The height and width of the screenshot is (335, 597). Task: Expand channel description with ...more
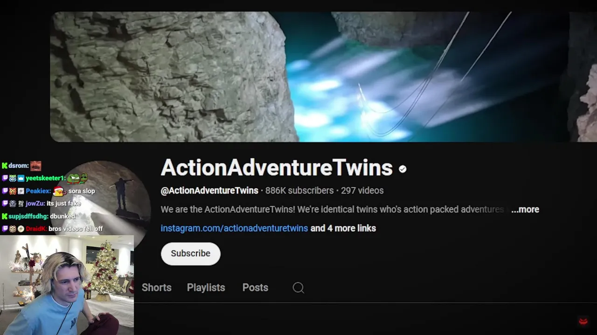525,209
